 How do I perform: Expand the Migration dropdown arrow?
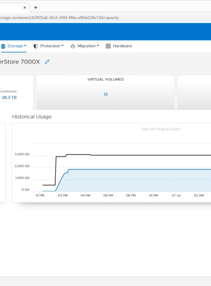tap(98, 46)
